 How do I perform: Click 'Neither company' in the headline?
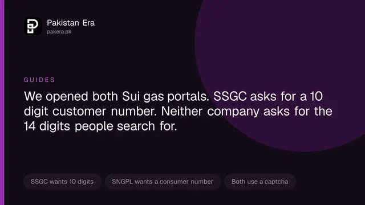[x=210, y=112]
